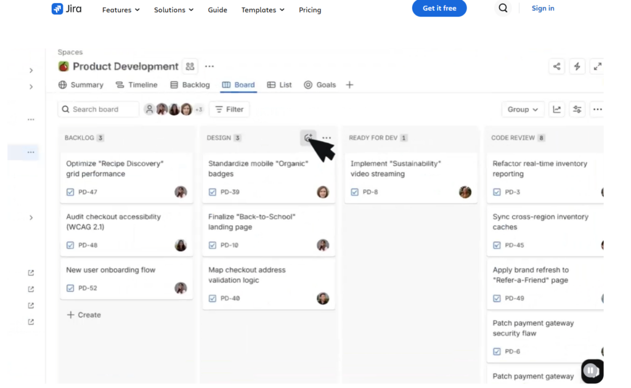Click assignee avatar on PD-40 card
The height and width of the screenshot is (388, 631).
[x=323, y=298]
